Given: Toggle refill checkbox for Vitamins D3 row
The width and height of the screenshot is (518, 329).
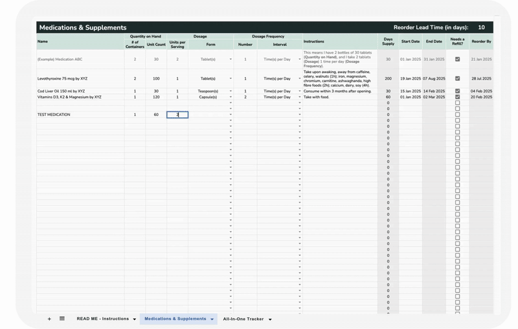Looking at the screenshot, I should click(458, 97).
